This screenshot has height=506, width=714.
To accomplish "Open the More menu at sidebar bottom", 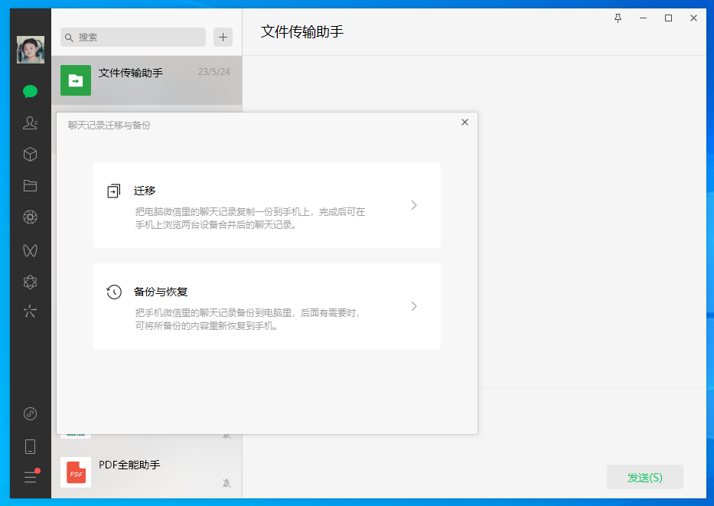I will point(30,476).
